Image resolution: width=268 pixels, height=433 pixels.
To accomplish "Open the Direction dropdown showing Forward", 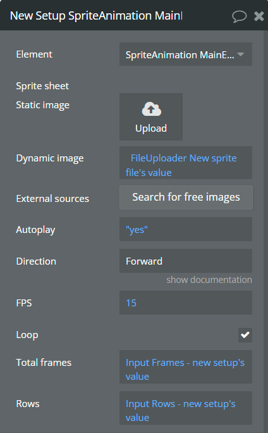I will [x=186, y=261].
